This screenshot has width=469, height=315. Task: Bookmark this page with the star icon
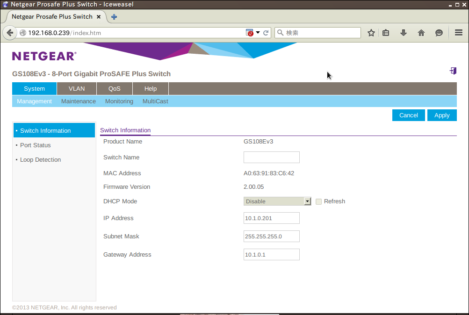[x=371, y=33]
